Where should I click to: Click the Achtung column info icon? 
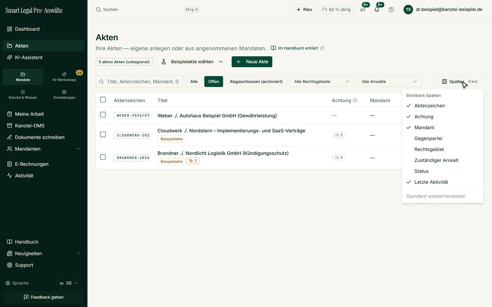pyautogui.click(x=355, y=100)
